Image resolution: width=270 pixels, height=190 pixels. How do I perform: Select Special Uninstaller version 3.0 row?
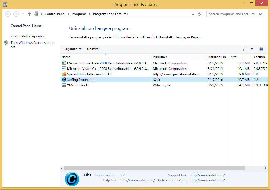(164, 74)
